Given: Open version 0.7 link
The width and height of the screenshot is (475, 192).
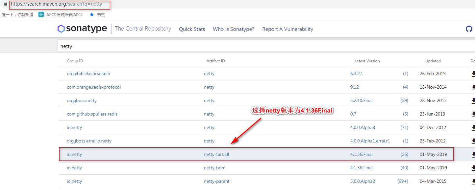Looking at the screenshot, I should click(x=353, y=114).
